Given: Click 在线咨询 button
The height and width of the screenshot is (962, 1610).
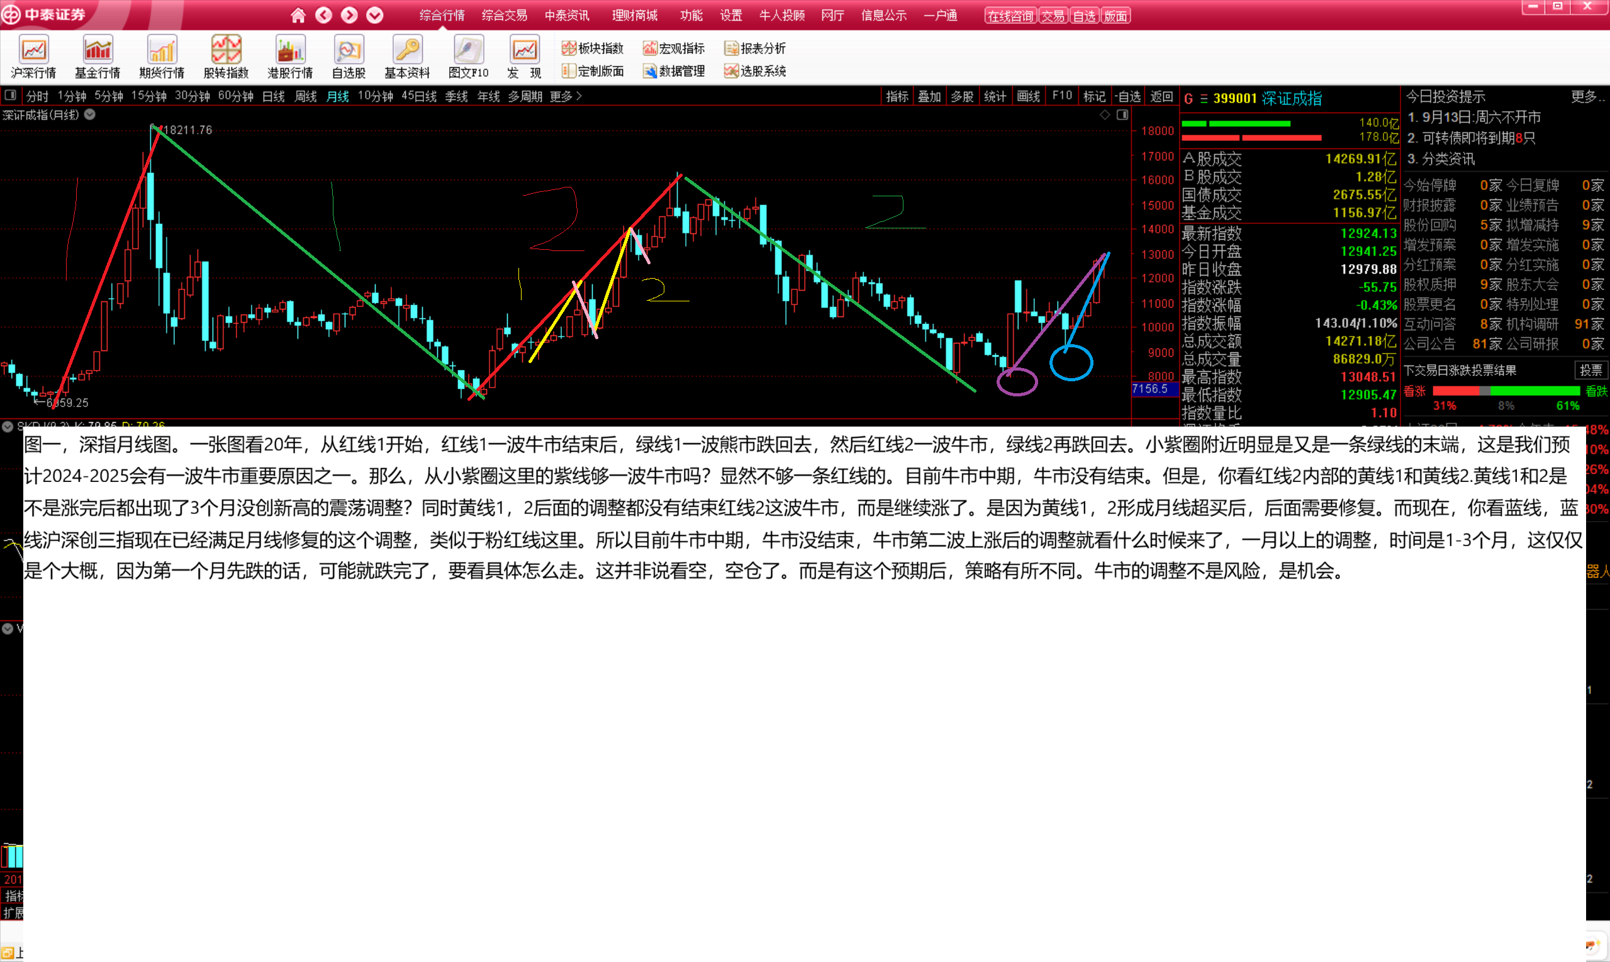Looking at the screenshot, I should 1010,16.
